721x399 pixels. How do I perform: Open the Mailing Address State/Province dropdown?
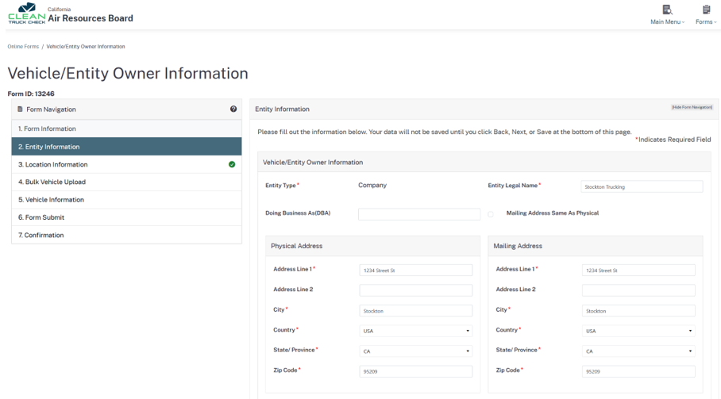(x=638, y=351)
